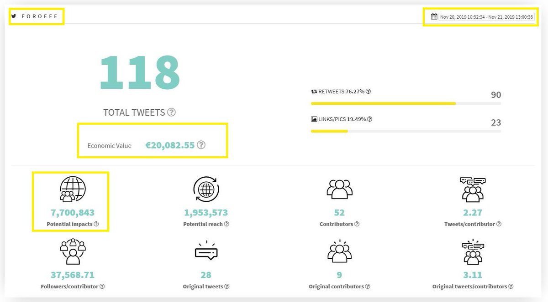Screen dimensions: 548x302
Task: Click the 9 original contributors value
Action: click(x=339, y=275)
